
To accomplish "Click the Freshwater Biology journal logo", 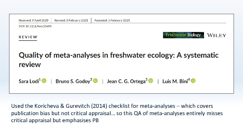I will (183, 35).
